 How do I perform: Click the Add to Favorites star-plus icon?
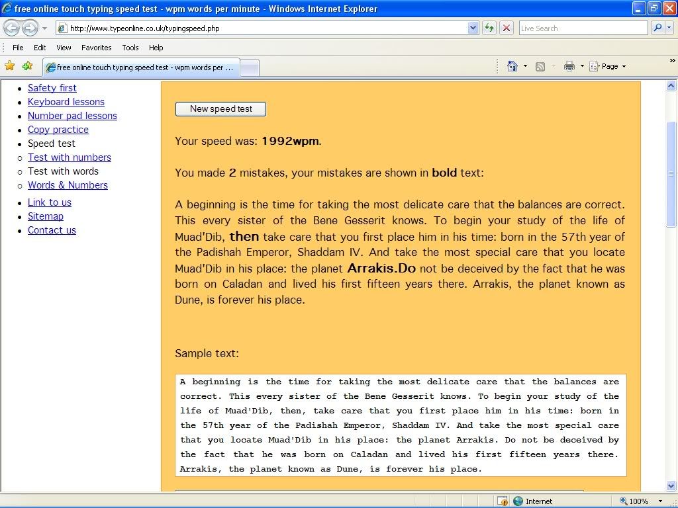27,66
